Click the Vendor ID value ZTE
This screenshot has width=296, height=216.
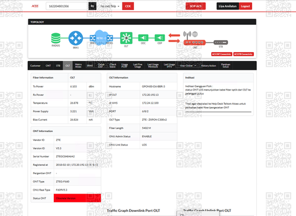click(x=58, y=140)
